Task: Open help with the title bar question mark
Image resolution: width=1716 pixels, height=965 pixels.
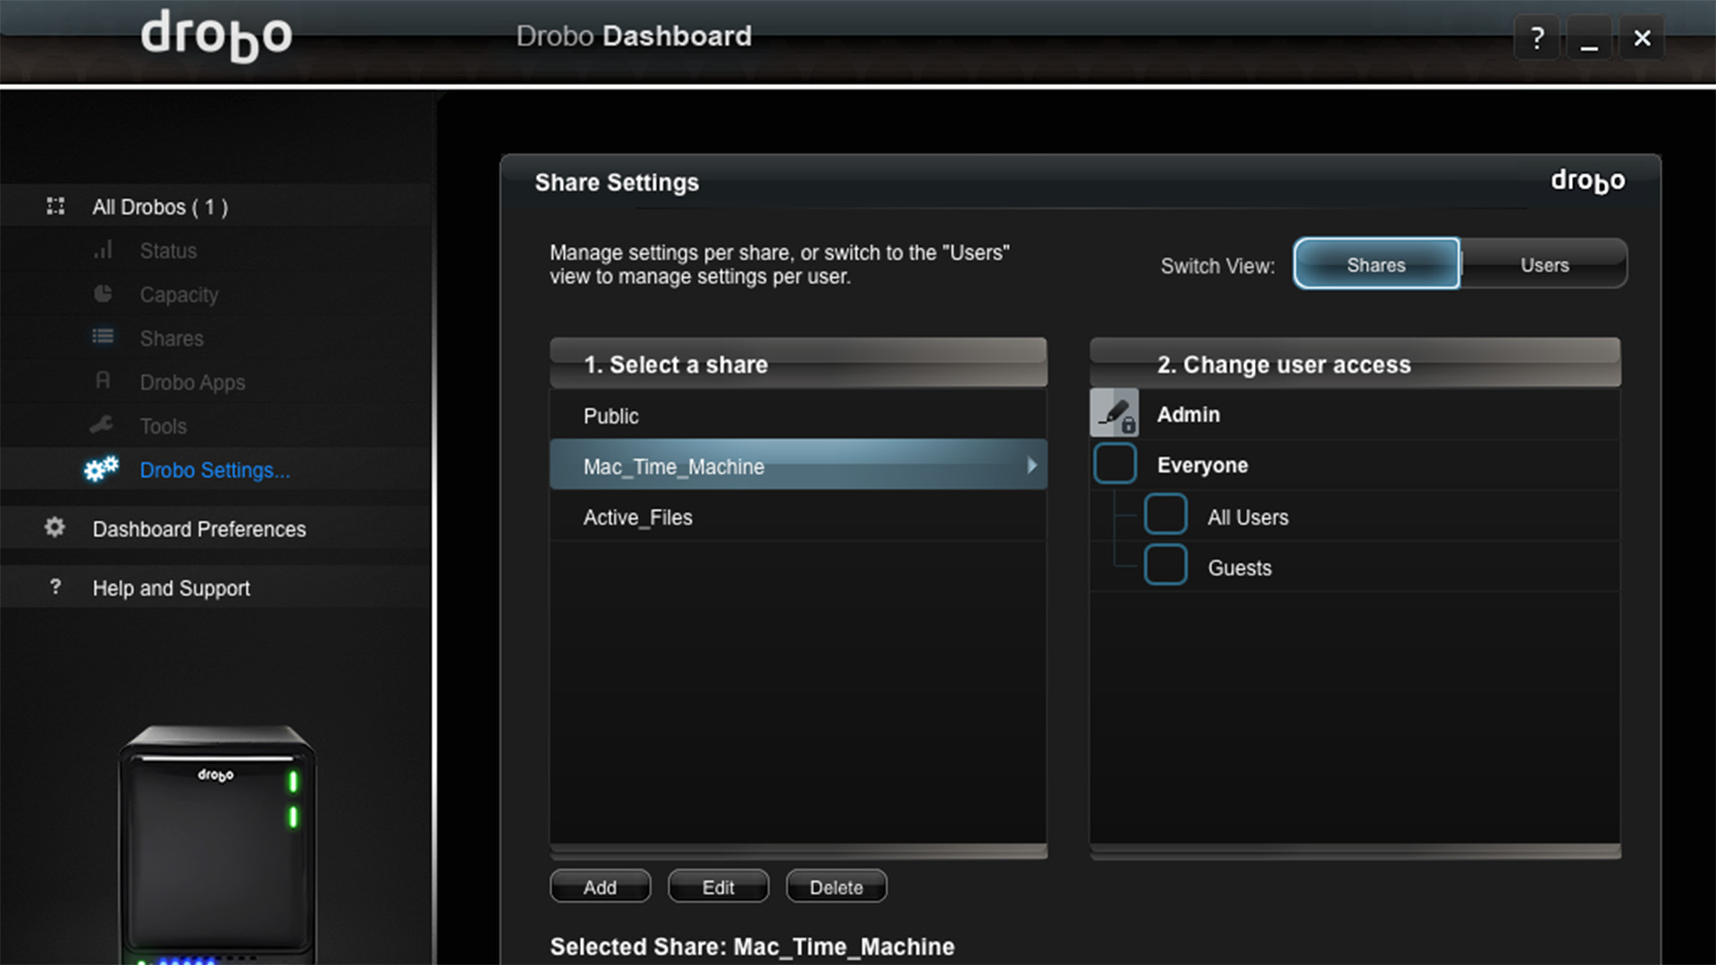Action: [1537, 38]
